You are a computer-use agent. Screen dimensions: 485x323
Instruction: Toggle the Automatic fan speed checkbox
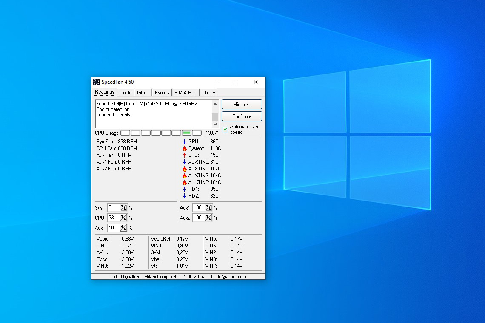point(225,130)
